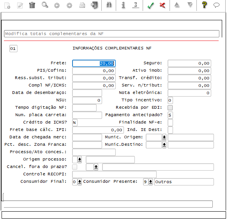This screenshot has width=228, height=221.
Task: Click the 'Modifica totais complementares da NF' bar
Action: [111, 34]
